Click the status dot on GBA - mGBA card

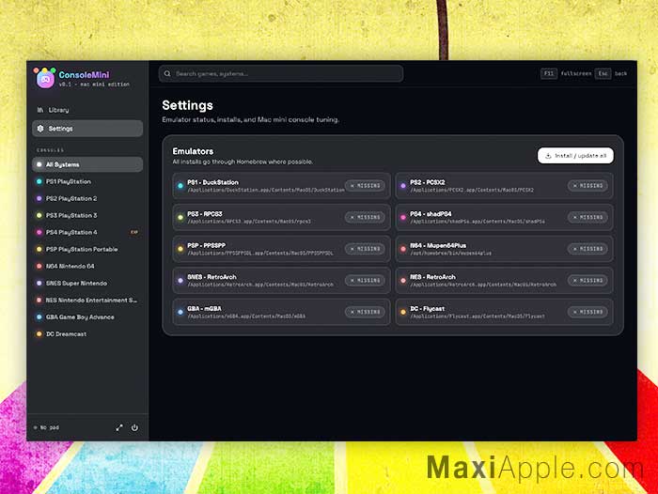tap(180, 312)
